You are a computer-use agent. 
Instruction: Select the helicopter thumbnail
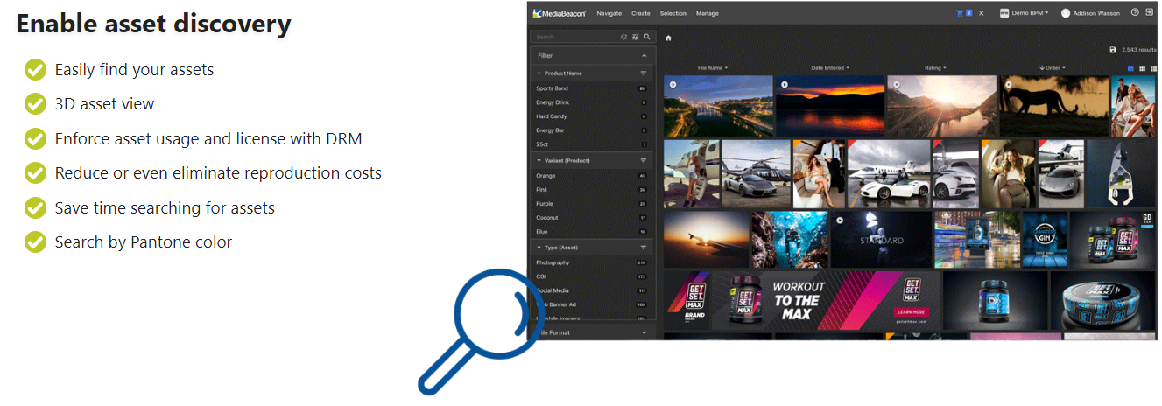pyautogui.click(x=756, y=173)
